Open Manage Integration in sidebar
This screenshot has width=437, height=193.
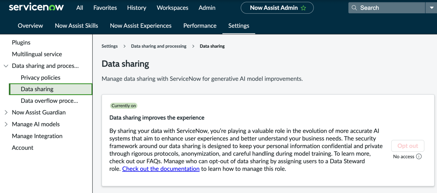pyautogui.click(x=37, y=136)
